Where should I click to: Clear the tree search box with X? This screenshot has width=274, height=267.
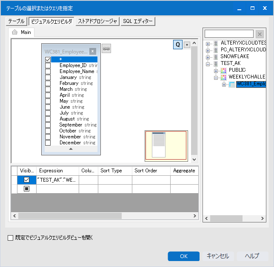click(x=260, y=34)
